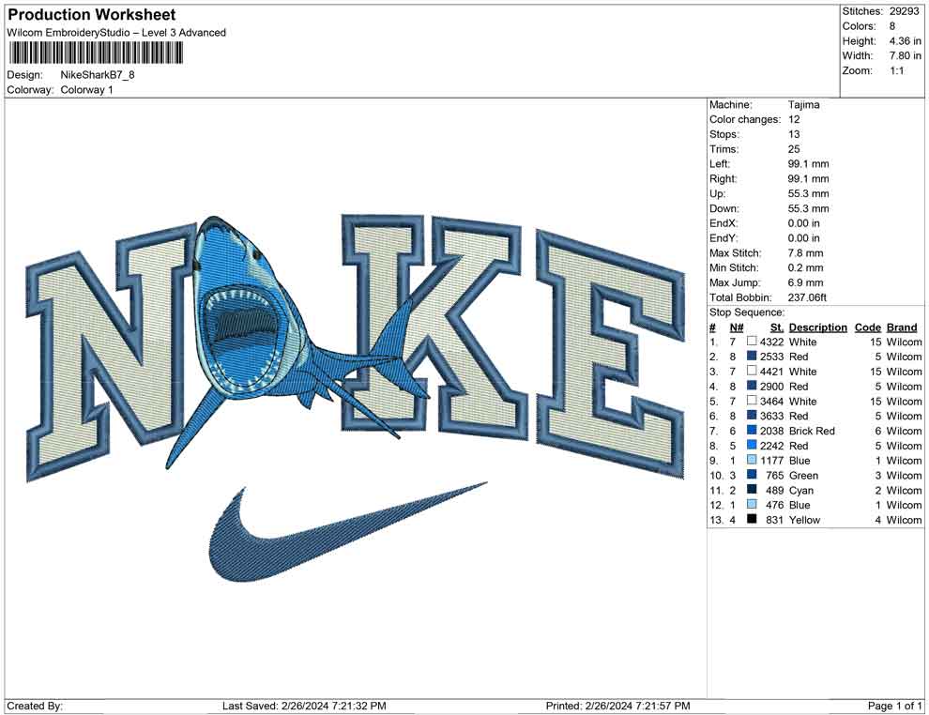Click the stitch count 831
This screenshot has height=715, width=929.
pos(774,520)
